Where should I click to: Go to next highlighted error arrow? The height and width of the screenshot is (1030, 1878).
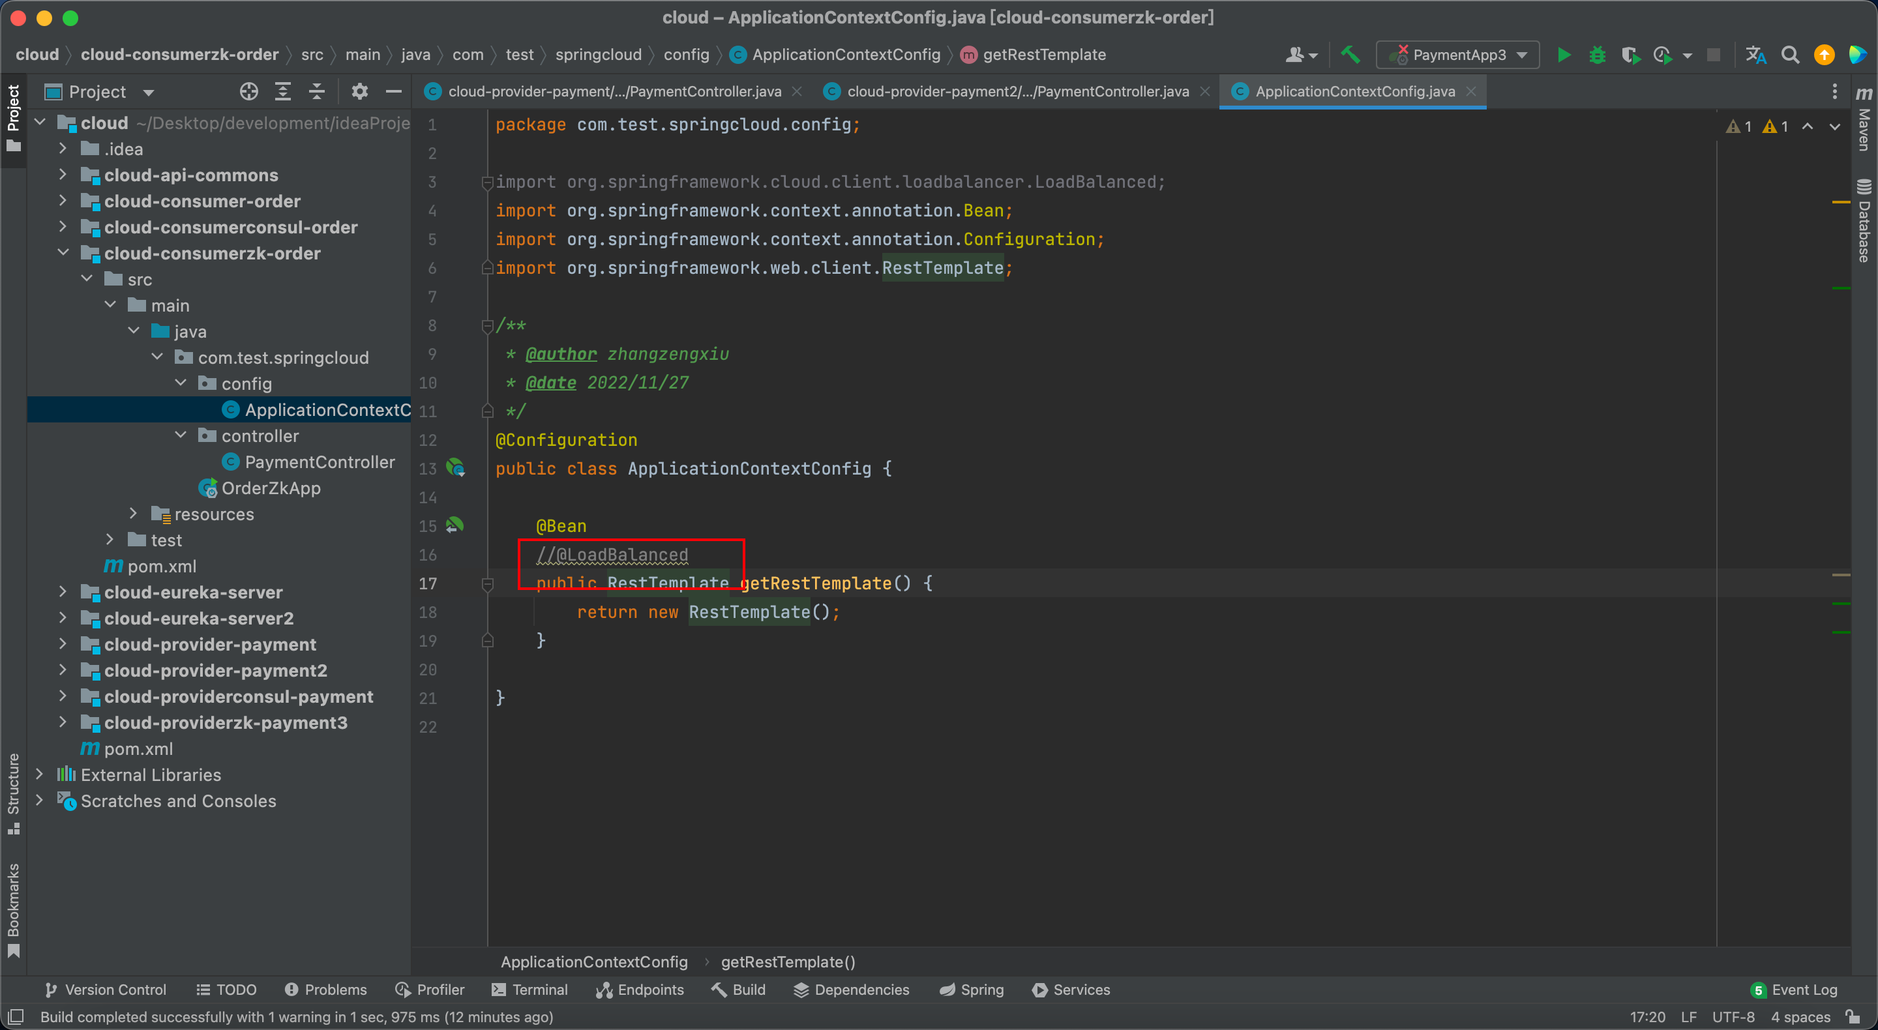coord(1834,126)
